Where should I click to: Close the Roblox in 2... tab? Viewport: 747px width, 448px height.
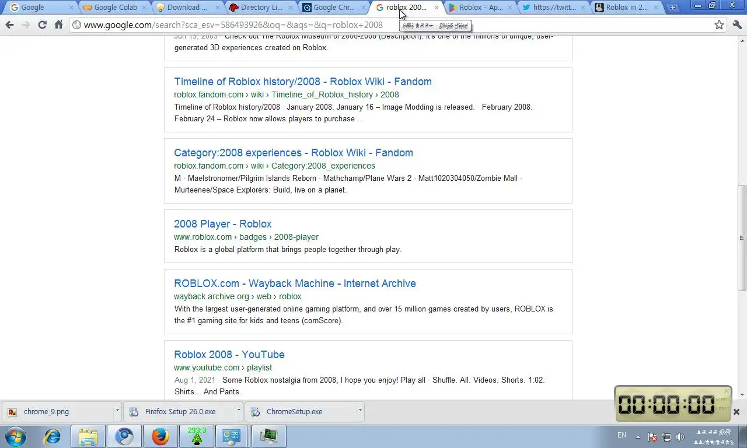[x=655, y=8]
